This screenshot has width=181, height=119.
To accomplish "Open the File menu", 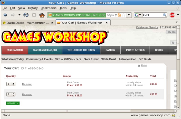I will (x=5, y=8).
